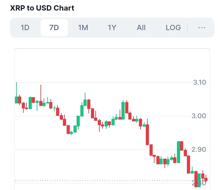Click the XRP to USD Chart heading
Screen dimensions: 219x190
tap(42, 8)
